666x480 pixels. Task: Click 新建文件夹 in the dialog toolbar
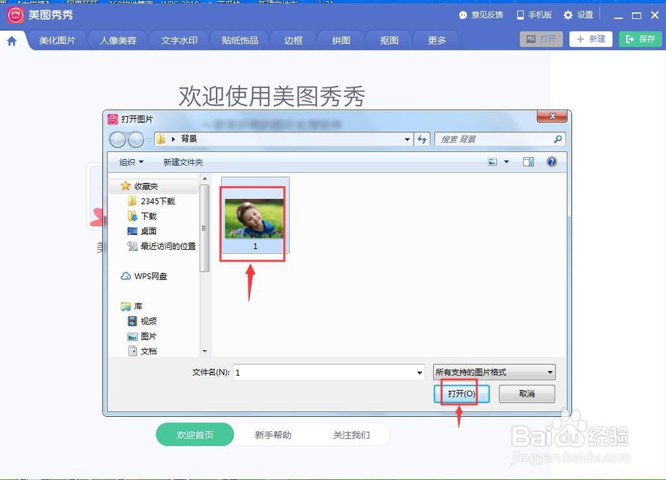183,162
